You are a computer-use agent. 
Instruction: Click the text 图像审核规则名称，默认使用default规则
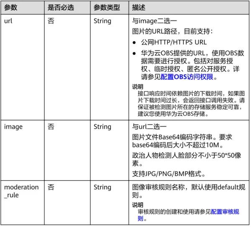click(189, 191)
